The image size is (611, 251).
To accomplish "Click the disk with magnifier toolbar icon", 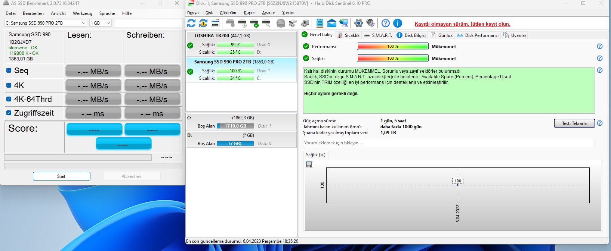I will tap(266, 23).
